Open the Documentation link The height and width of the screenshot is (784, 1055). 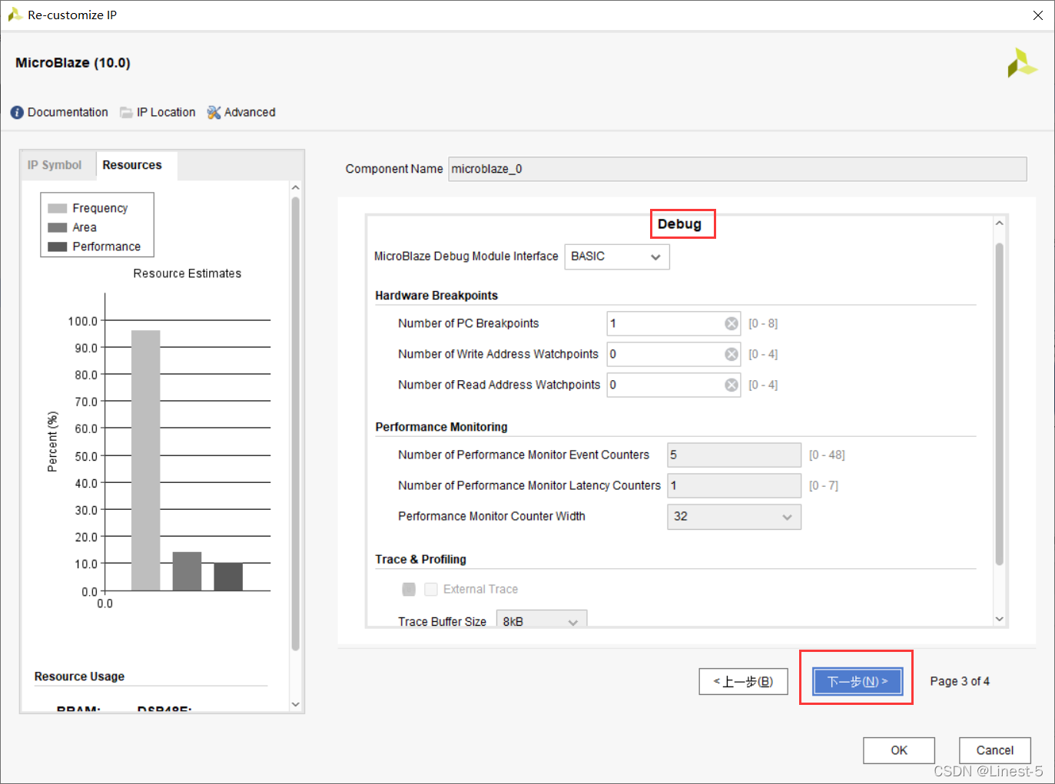(x=68, y=112)
